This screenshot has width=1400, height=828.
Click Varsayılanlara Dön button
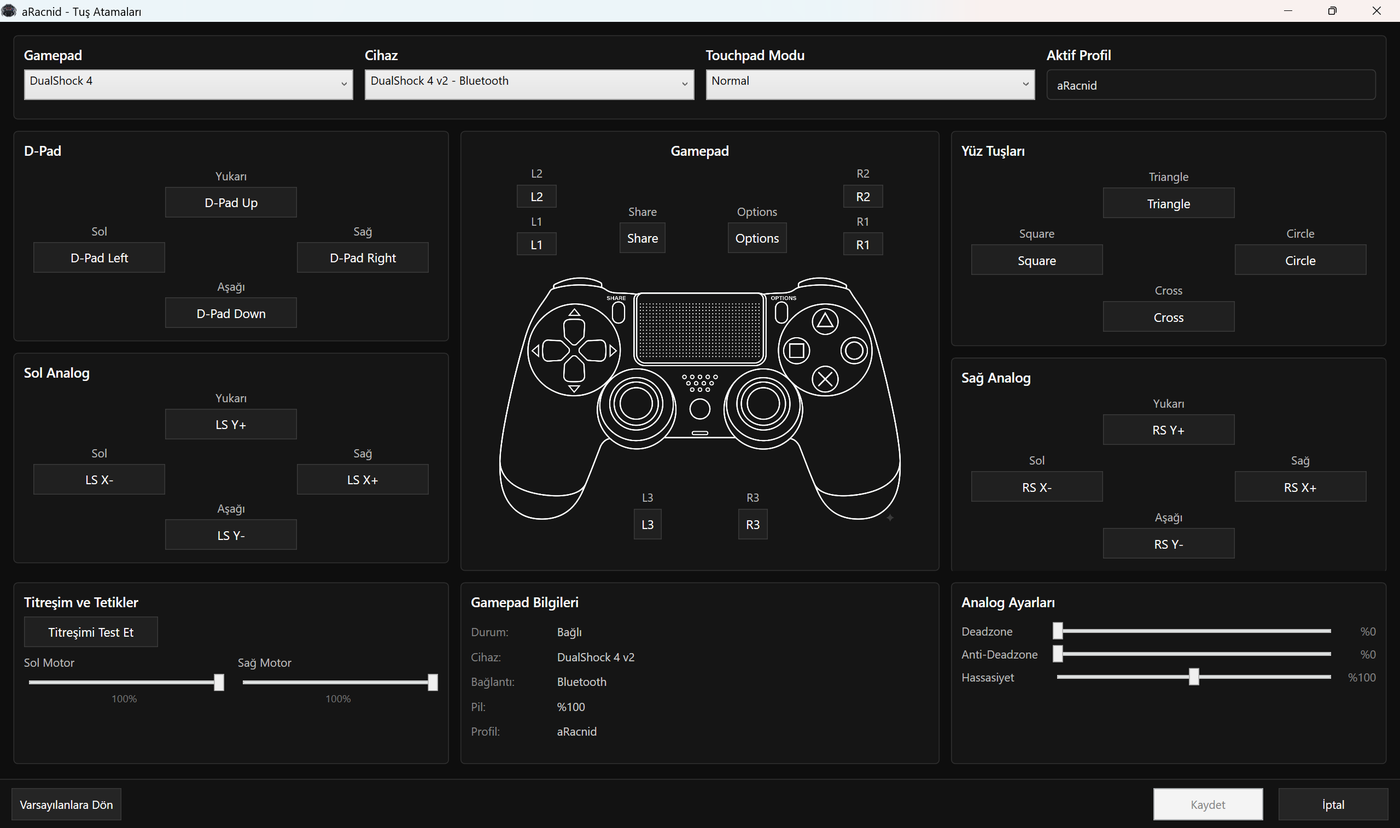[x=66, y=804]
